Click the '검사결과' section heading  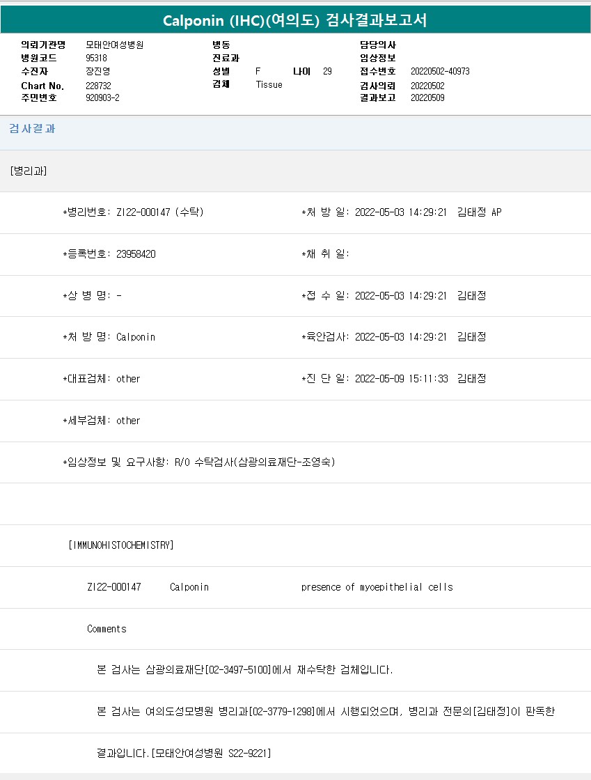tap(32, 129)
